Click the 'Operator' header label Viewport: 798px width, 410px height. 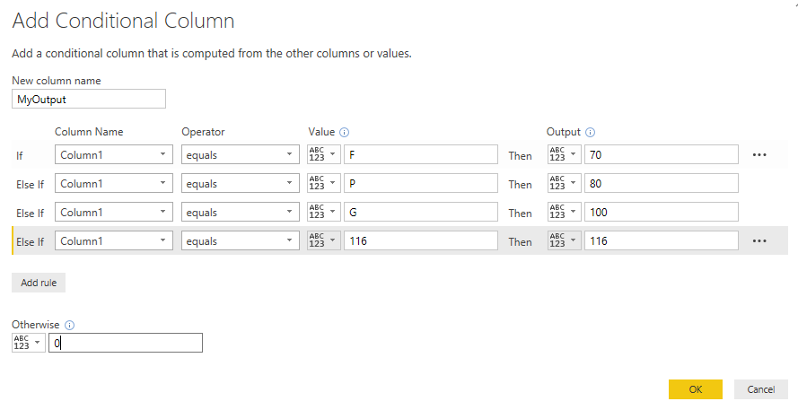click(203, 132)
